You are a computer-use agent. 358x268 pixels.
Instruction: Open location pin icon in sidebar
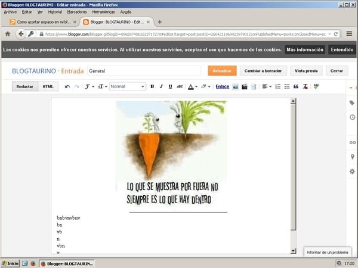[x=353, y=157]
